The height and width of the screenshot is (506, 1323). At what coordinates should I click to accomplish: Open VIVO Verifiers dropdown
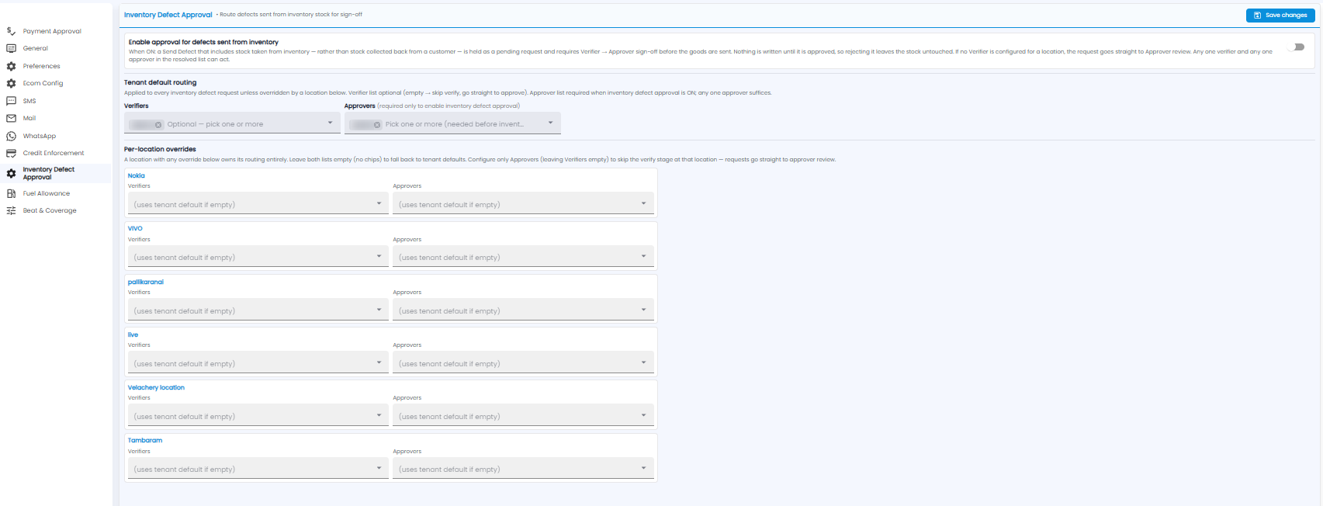point(258,256)
